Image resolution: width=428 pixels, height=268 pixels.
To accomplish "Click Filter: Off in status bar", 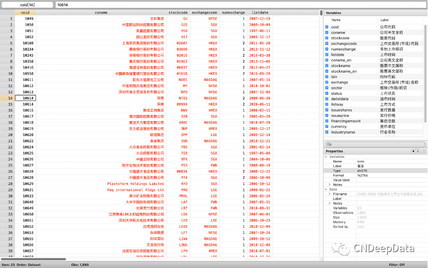I will click(397, 265).
